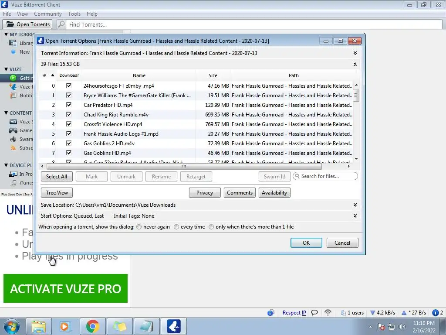Viewport: 446px width, 335px height.
Task: Open the Games controller icon
Action: (13, 130)
